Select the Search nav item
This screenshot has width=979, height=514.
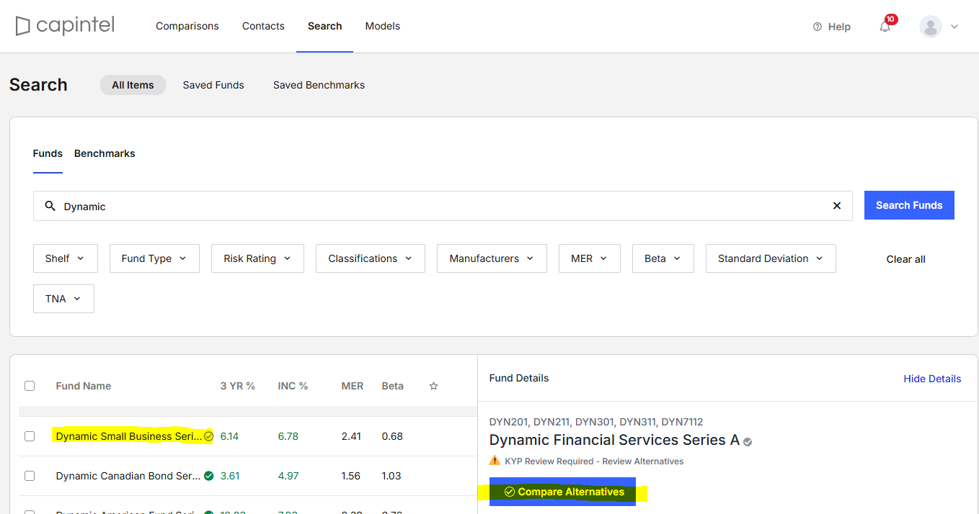pos(324,26)
